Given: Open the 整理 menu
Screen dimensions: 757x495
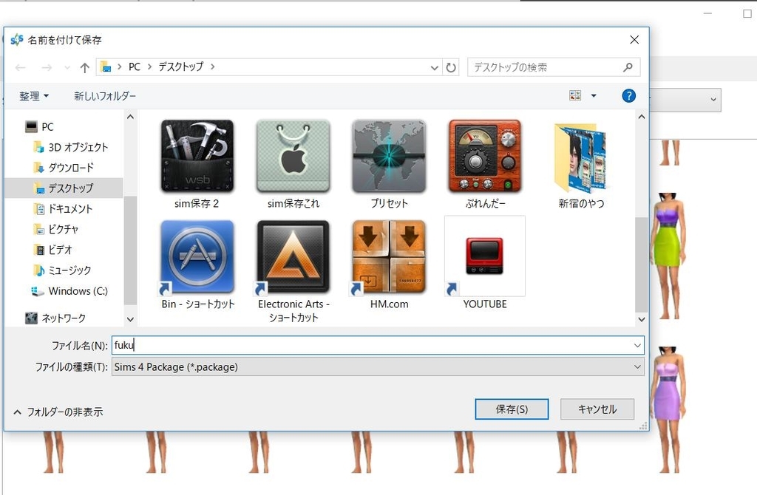Looking at the screenshot, I should point(34,96).
